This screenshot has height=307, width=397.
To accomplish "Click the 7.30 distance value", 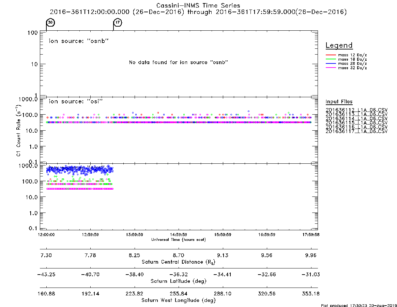I will tap(46, 255).
